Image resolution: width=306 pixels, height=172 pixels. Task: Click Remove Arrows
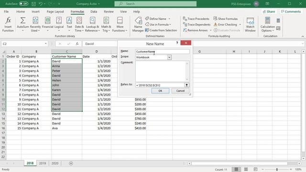[x=195, y=30]
